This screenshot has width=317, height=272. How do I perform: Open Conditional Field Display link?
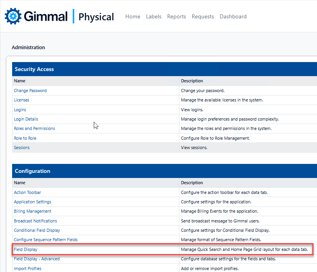point(37,230)
